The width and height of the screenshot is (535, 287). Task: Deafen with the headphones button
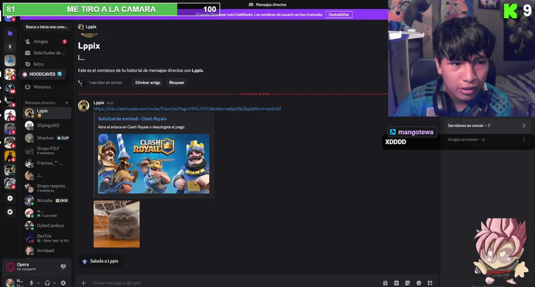tap(47, 283)
